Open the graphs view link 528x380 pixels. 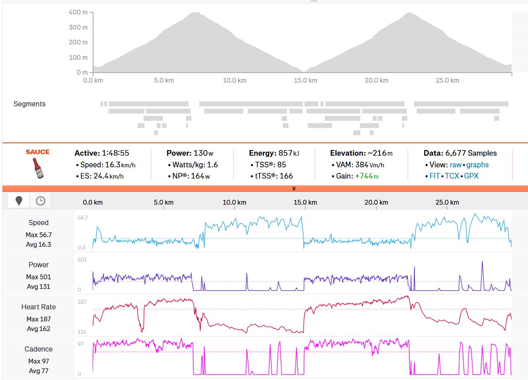coord(477,165)
